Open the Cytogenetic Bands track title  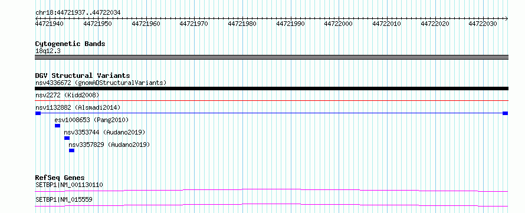(70, 44)
